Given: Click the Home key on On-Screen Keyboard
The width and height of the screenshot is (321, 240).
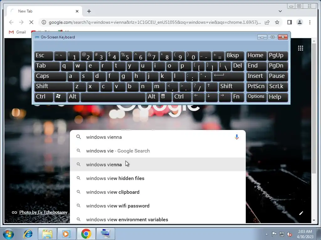Looking at the screenshot, I should tap(256, 56).
